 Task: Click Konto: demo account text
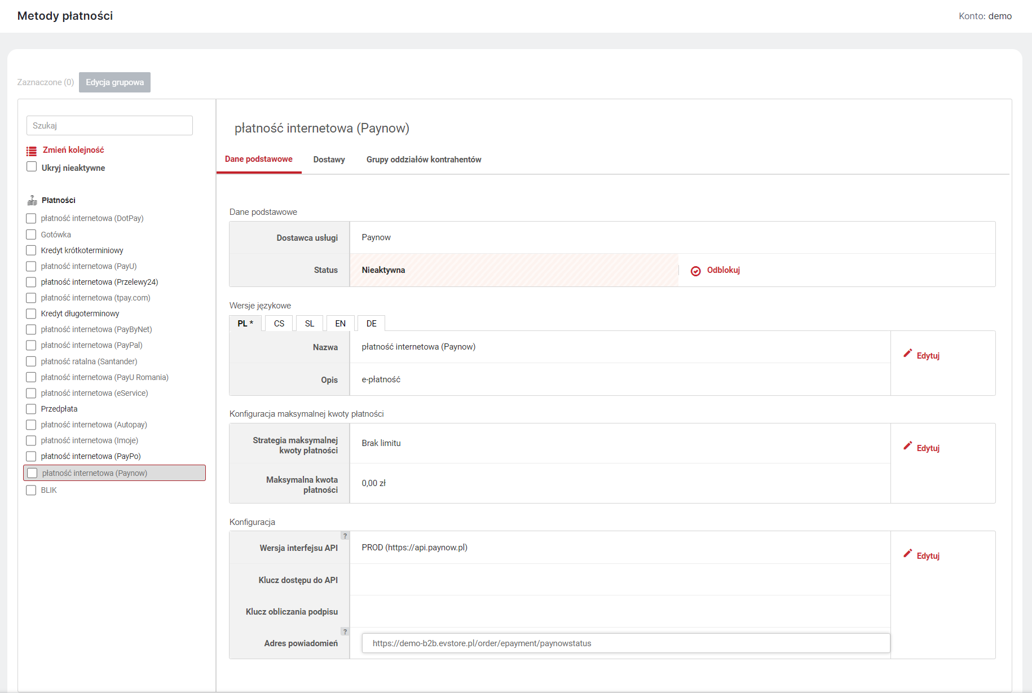pos(985,16)
